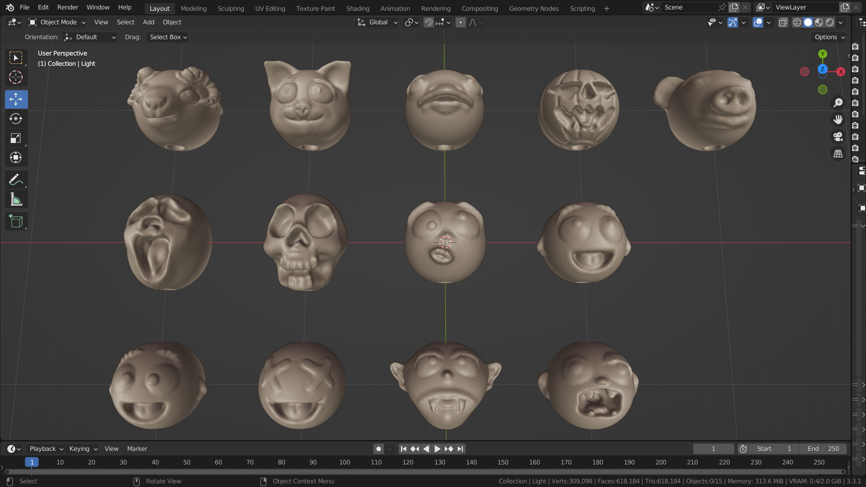Open the Select Box drag dropdown
The image size is (866, 487).
pos(167,37)
